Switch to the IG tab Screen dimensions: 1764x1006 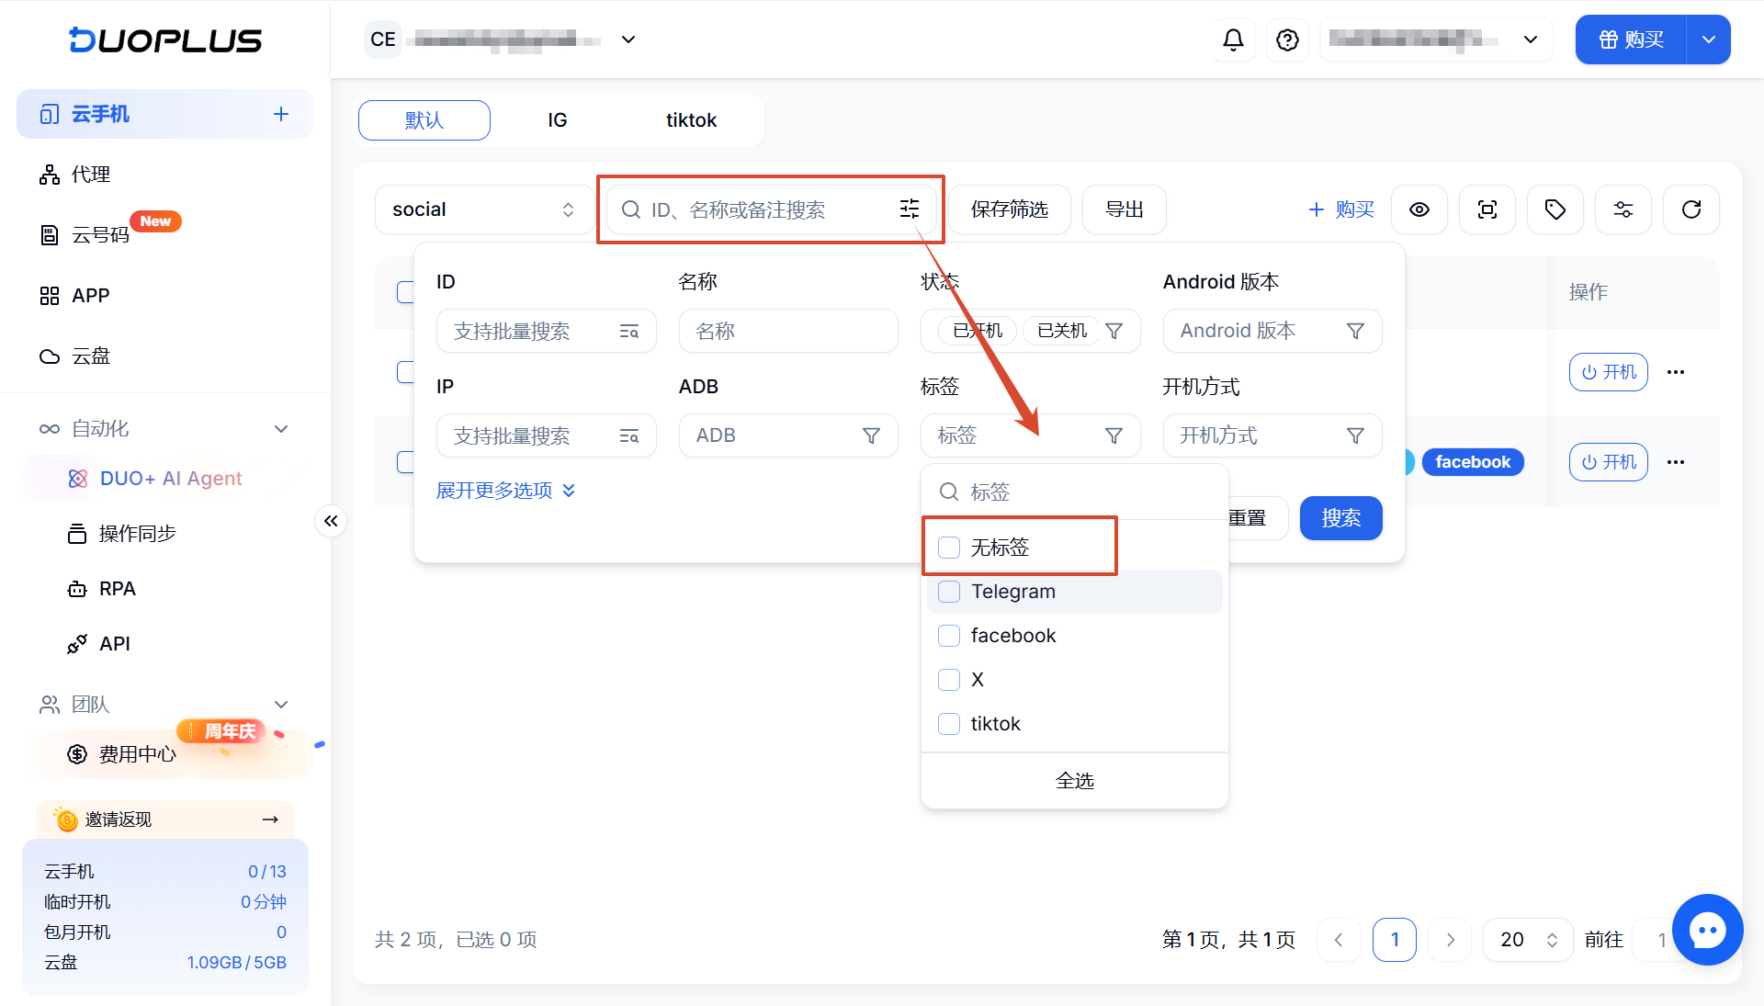tap(558, 120)
